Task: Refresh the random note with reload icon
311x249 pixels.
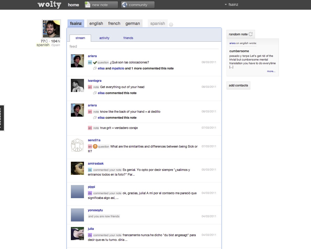Action: [251, 34]
